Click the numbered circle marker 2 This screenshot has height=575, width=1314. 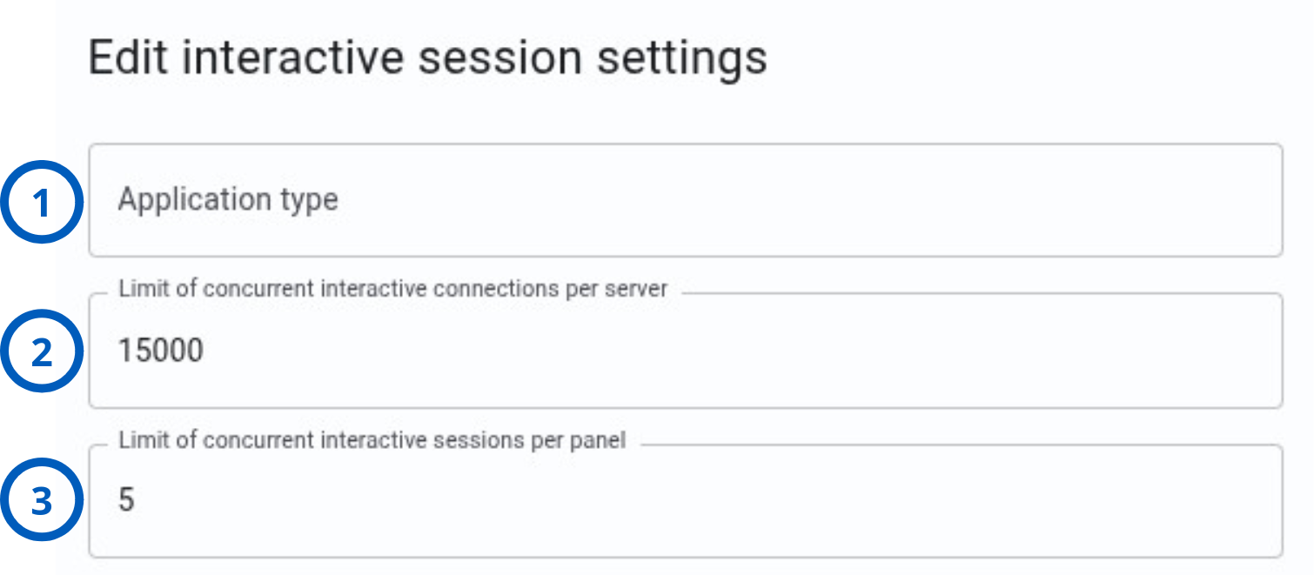(x=42, y=351)
